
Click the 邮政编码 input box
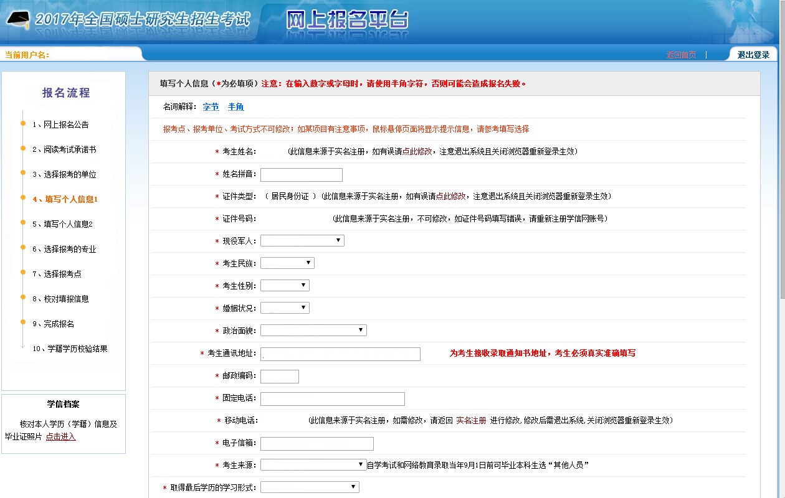click(280, 376)
